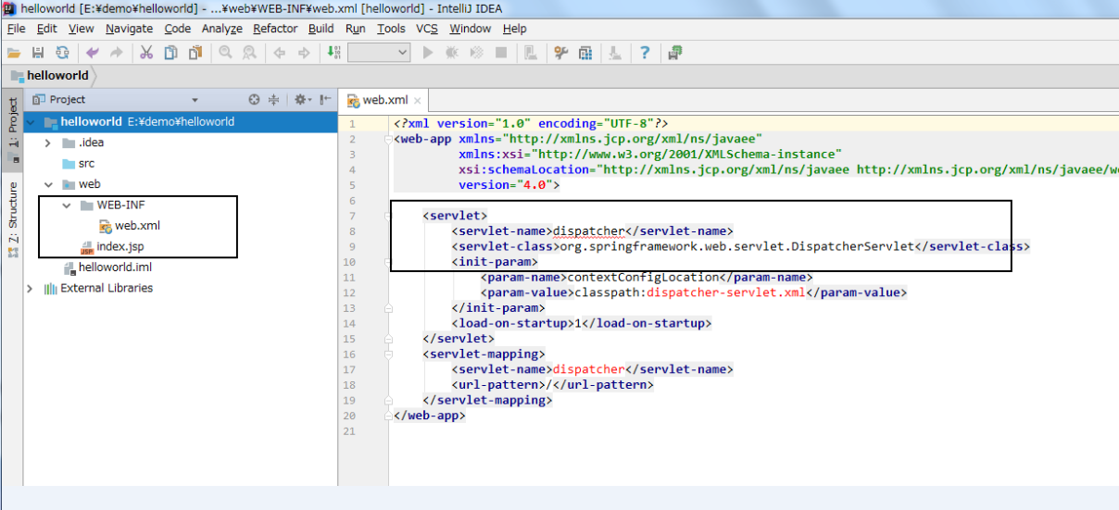Open the View menu
Screen dimensions: 1119x510
[81, 29]
